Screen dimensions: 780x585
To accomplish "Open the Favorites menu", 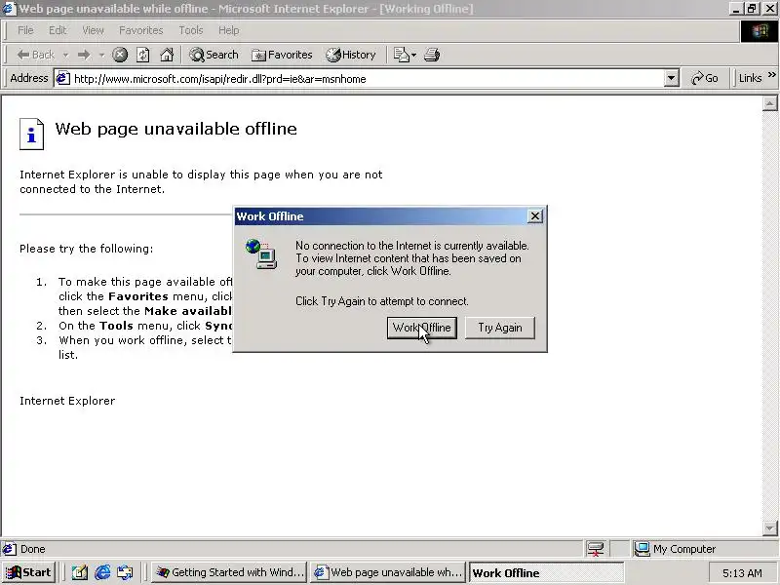I will point(140,30).
